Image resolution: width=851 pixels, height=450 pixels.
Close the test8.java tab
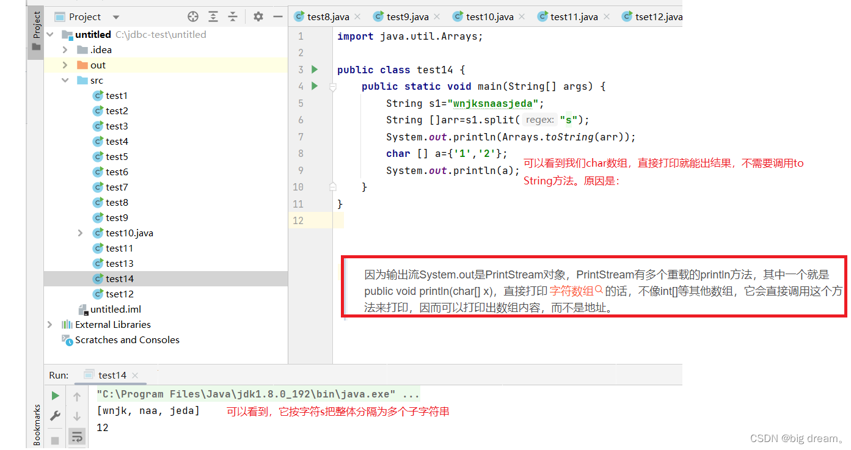click(x=357, y=17)
